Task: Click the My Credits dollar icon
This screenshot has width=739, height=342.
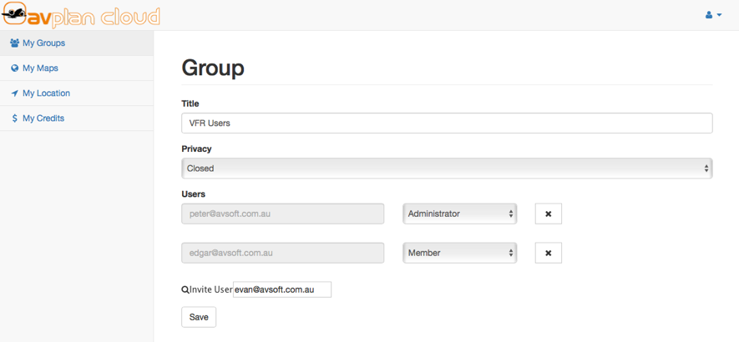Action: 14,118
